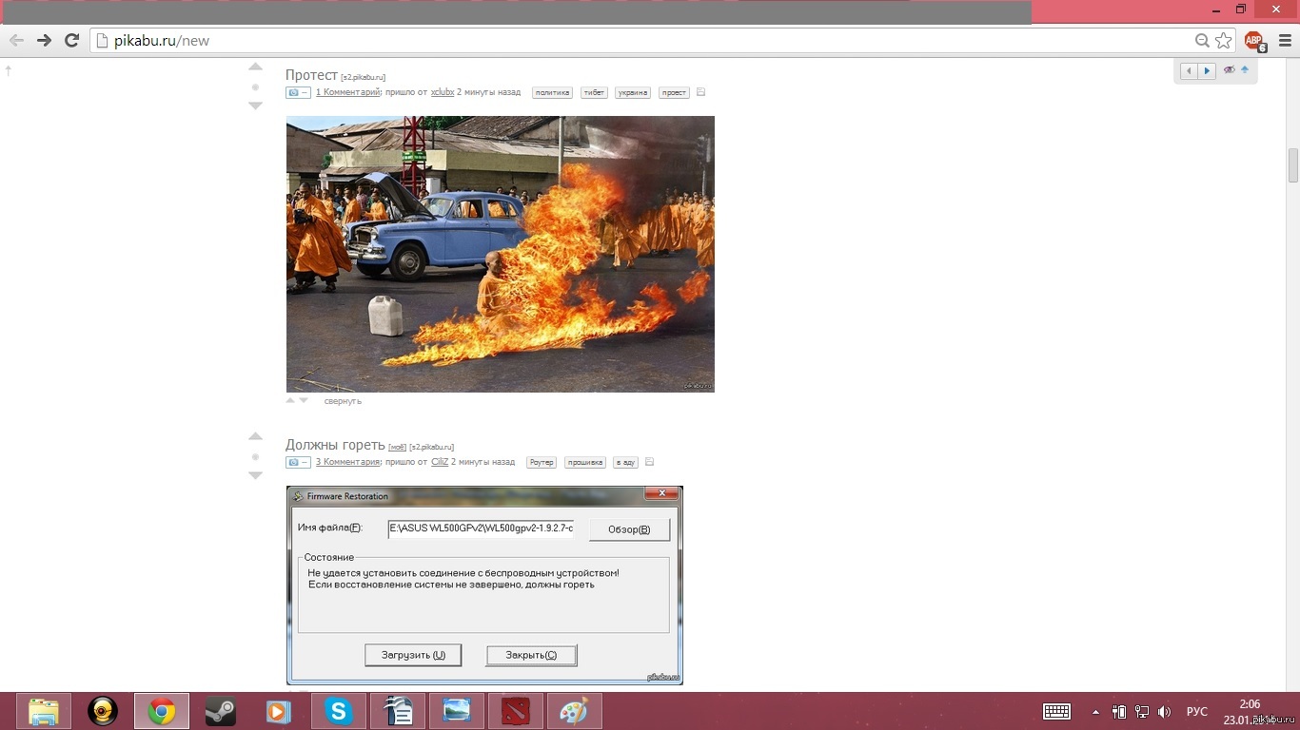Show hidden tray icons

pos(1095,712)
